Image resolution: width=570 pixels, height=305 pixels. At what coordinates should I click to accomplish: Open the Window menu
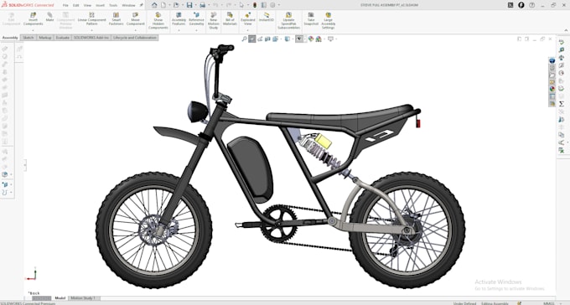128,6
